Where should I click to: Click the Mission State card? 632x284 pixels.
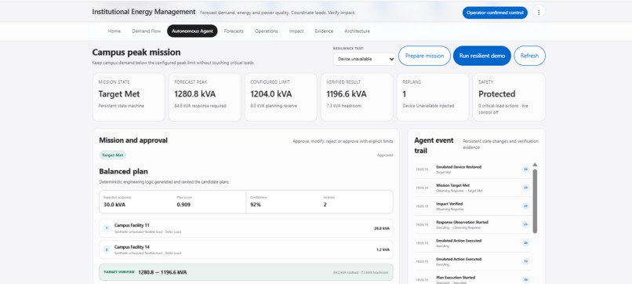coord(129,96)
